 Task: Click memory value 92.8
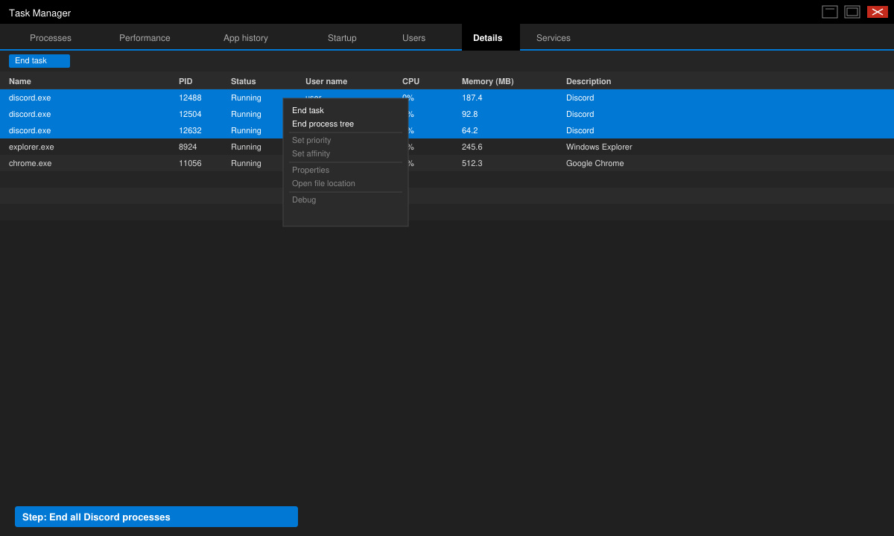click(470, 114)
